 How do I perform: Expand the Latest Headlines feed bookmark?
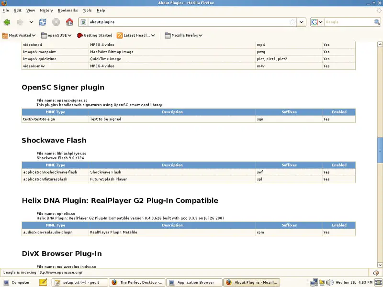(x=136, y=35)
